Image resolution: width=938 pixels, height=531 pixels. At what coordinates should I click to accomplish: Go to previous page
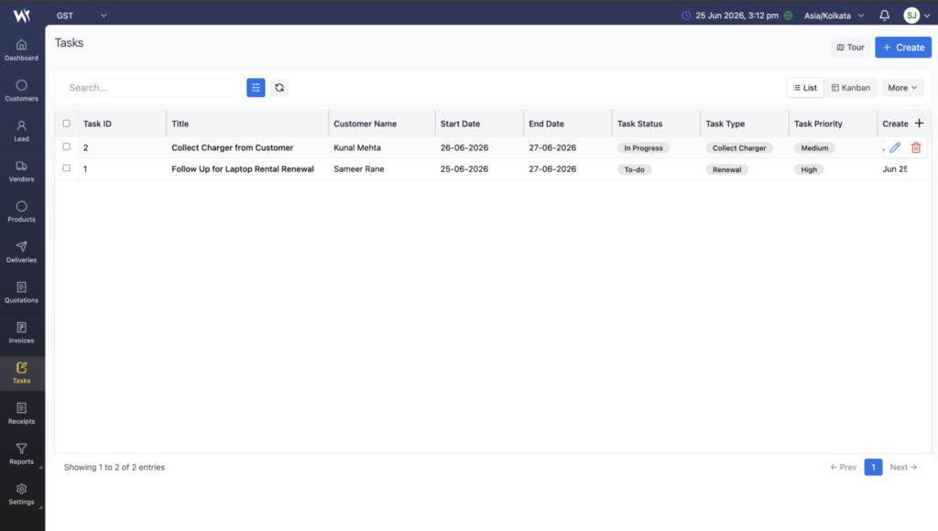[x=844, y=467]
